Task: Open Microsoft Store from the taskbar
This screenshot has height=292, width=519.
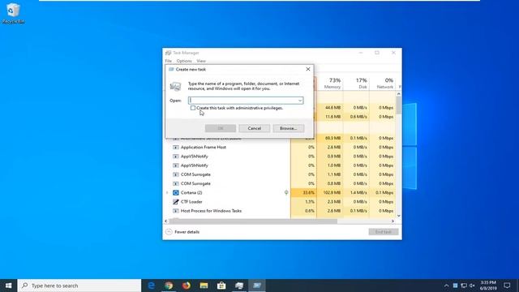Action: (221, 286)
